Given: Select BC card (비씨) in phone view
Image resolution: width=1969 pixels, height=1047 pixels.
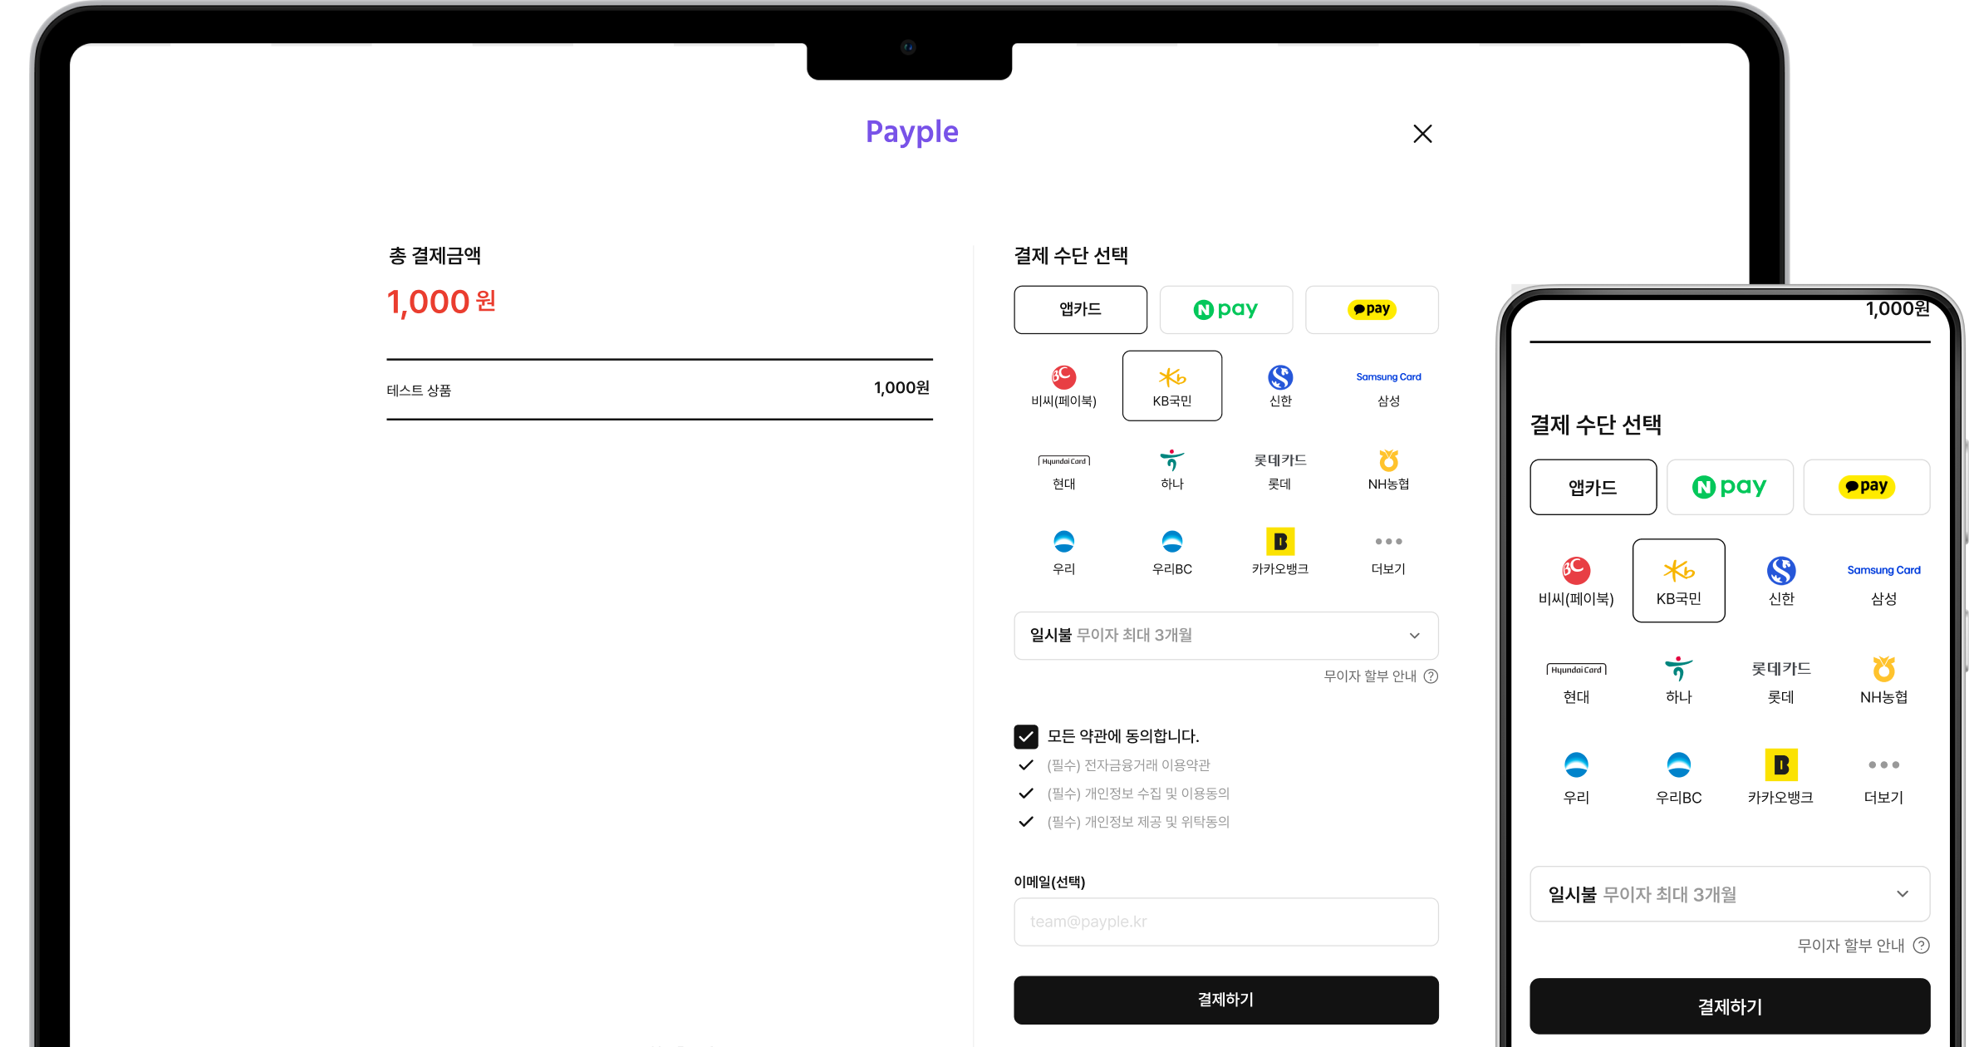Looking at the screenshot, I should (1576, 581).
